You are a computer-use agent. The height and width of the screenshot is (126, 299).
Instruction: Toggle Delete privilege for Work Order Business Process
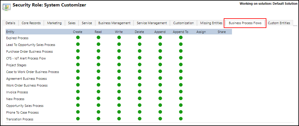coord(140,85)
